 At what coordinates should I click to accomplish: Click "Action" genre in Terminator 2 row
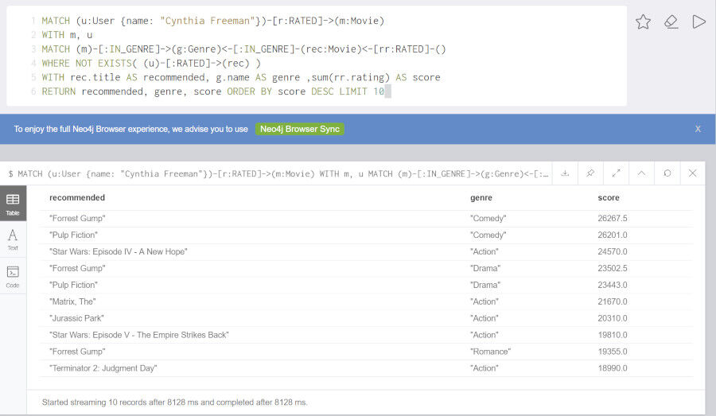(x=484, y=368)
